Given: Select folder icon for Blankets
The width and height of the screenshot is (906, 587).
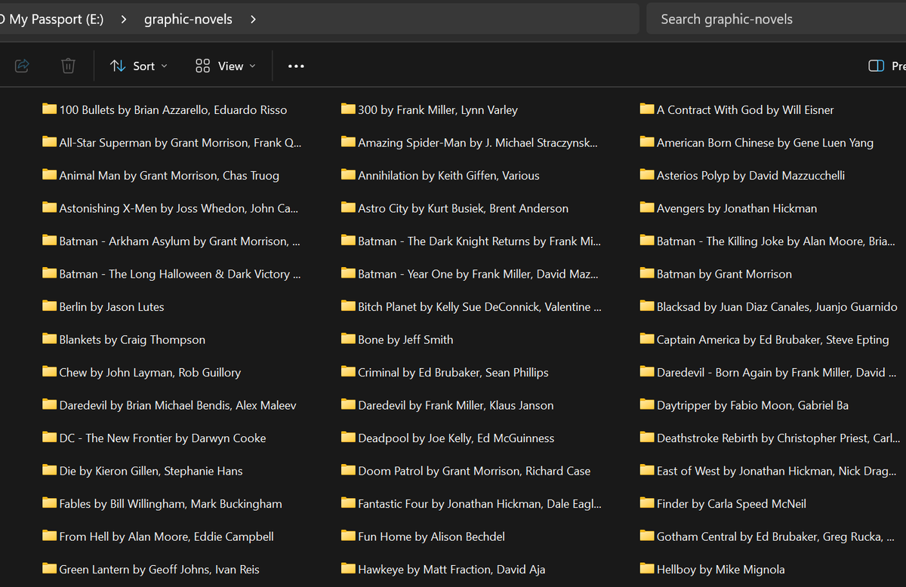Looking at the screenshot, I should (x=50, y=339).
